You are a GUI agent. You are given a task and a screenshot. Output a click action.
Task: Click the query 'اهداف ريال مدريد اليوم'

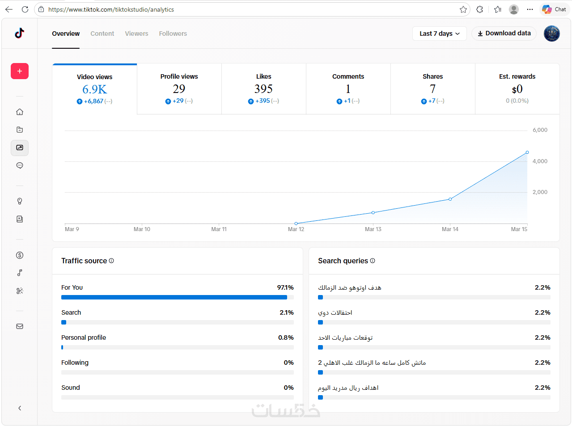(348, 388)
